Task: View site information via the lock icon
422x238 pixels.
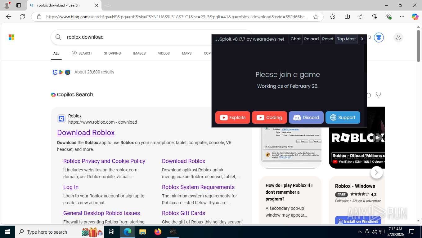Action: coord(39,17)
